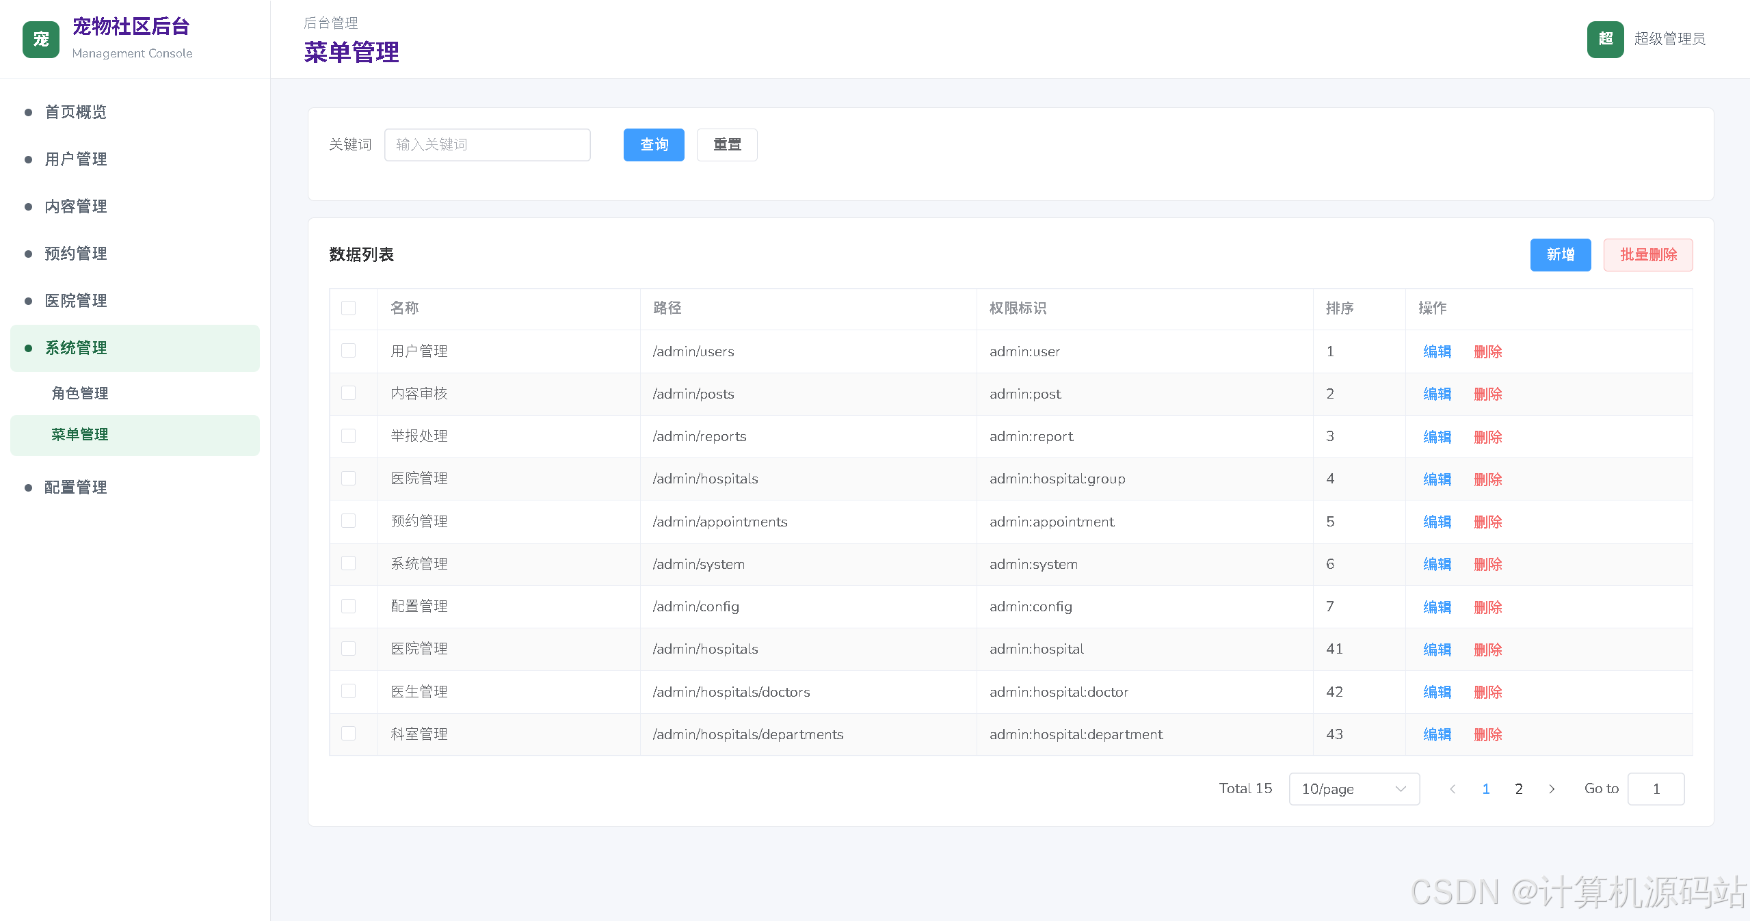1750x921 pixels.
Task: Open 预约管理 in the sidebar
Action: coord(135,254)
